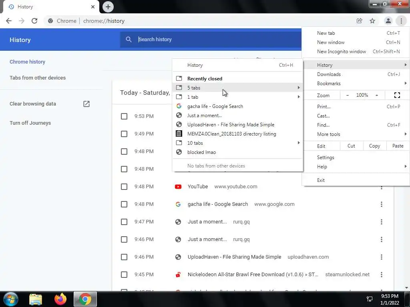Click the YouTube favicon in history list

pyautogui.click(x=178, y=187)
